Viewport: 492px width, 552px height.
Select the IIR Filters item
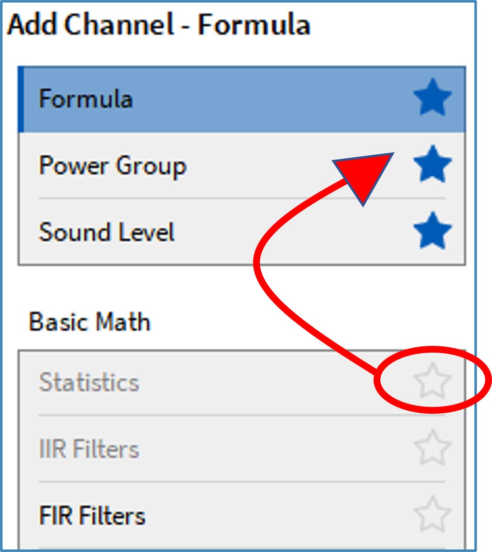pos(89,449)
